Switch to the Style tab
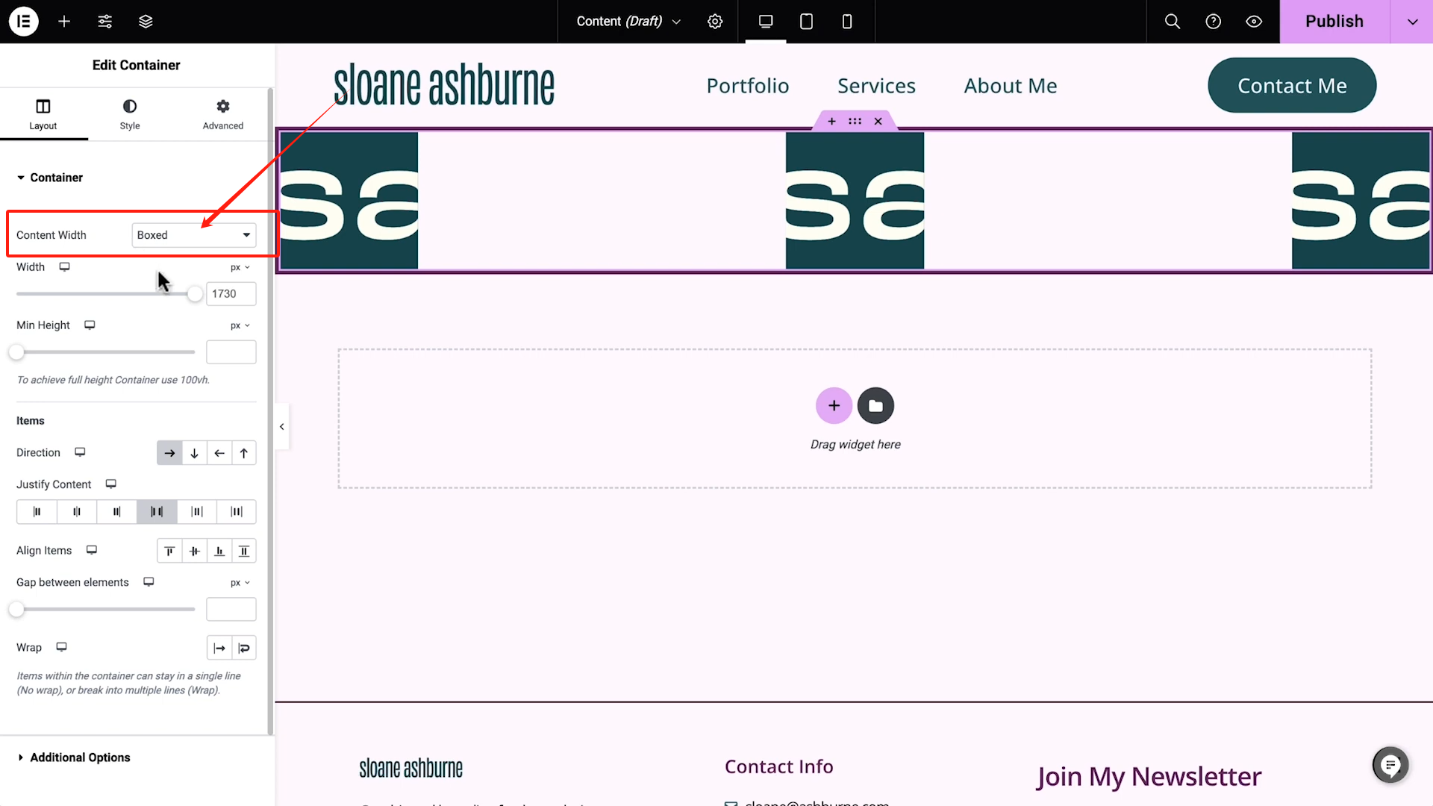This screenshot has width=1433, height=806. tap(130, 114)
